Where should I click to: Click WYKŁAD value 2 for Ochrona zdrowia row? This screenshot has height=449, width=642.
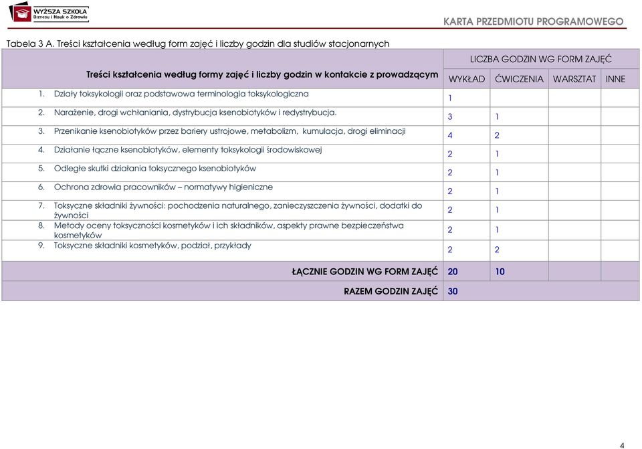tap(450, 191)
